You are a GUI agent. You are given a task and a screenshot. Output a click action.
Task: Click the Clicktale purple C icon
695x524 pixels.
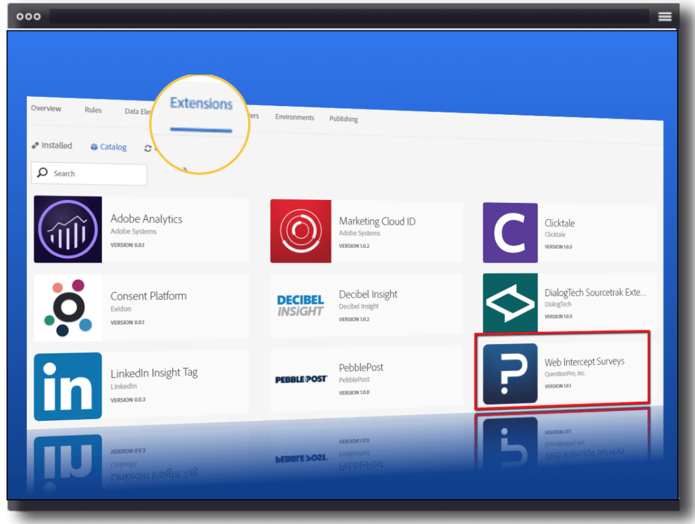click(510, 233)
